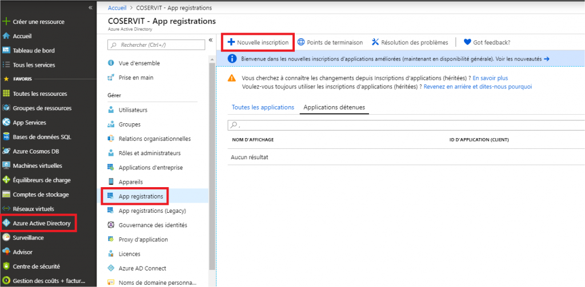Select the Applications détenues tab
Screen dimensions: 585x287
pos(334,107)
